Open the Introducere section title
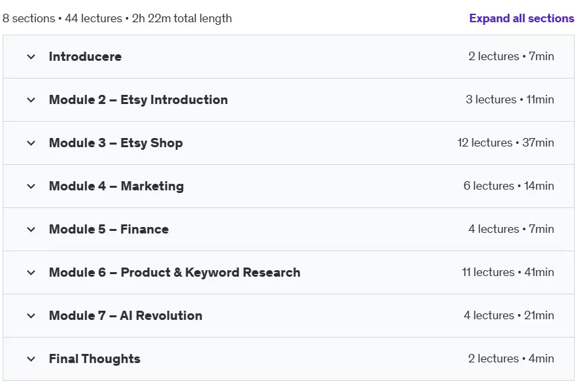This screenshot has width=578, height=384. 85,56
